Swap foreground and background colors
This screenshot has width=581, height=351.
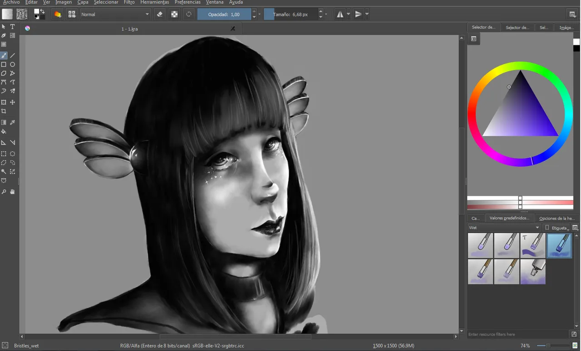tap(42, 11)
